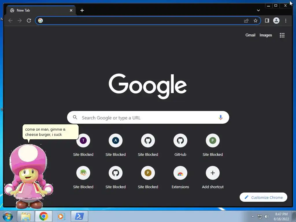Click the Add shortcut plus tile
Screen dimensions: 296x222
tap(212, 177)
